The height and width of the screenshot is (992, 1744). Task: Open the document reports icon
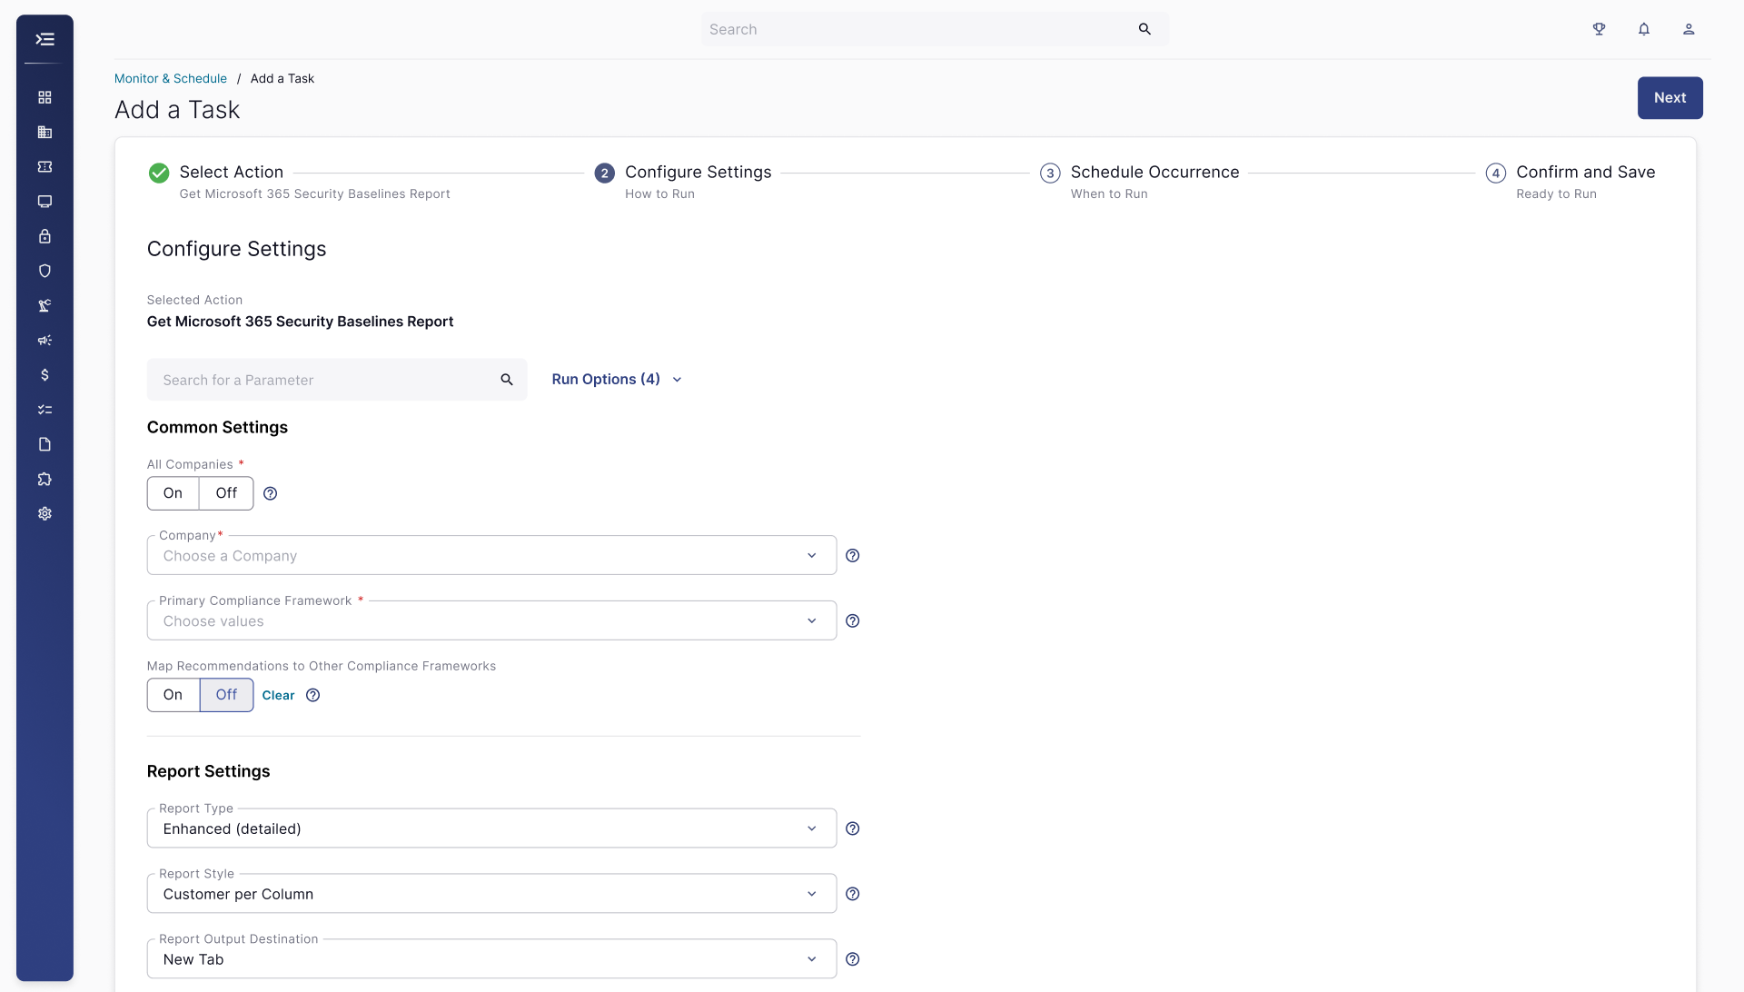(x=45, y=444)
